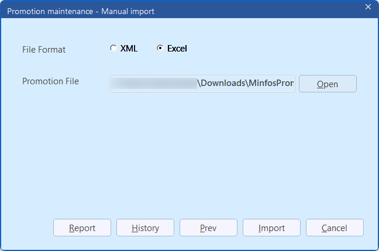379x251 pixels.
Task: Click the Excel option label text
Action: point(177,49)
